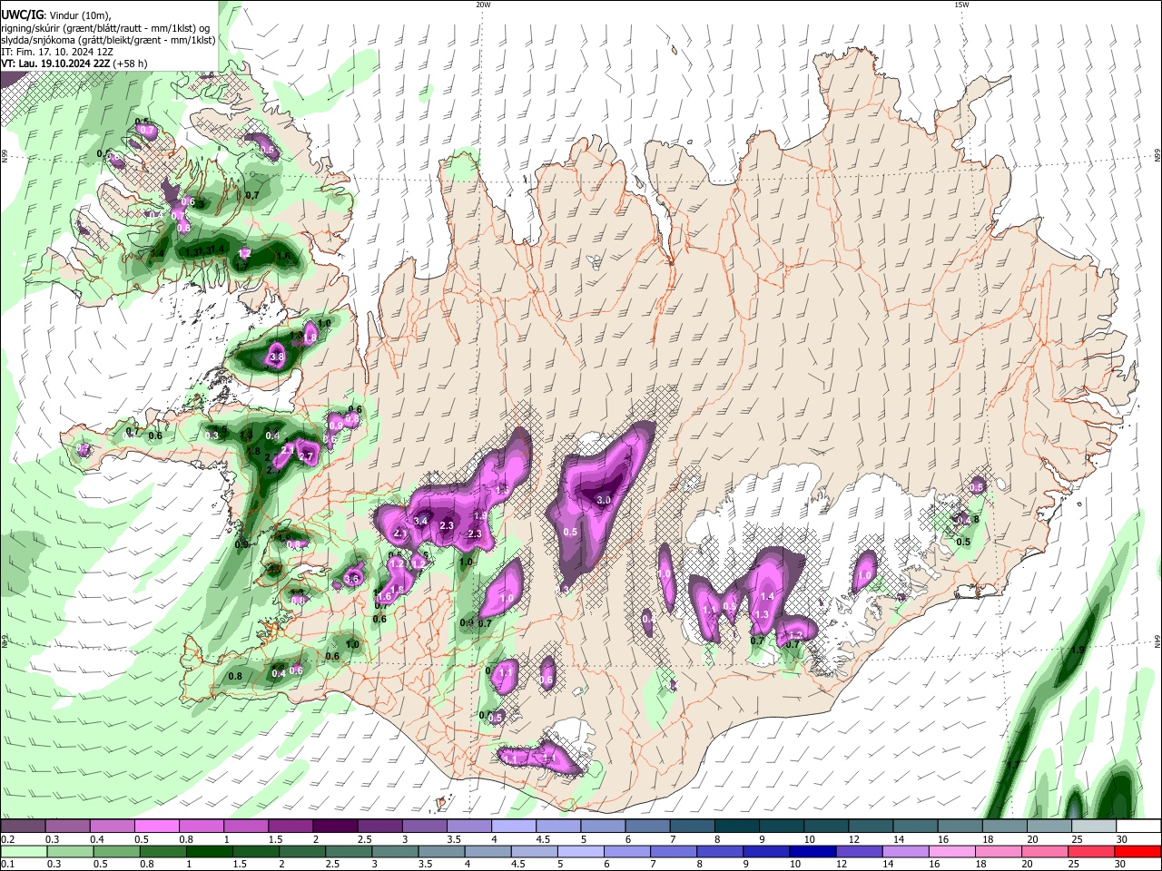This screenshot has height=871, width=1162.
Task: Click the '20W' longitude label at top
Action: [x=483, y=5]
